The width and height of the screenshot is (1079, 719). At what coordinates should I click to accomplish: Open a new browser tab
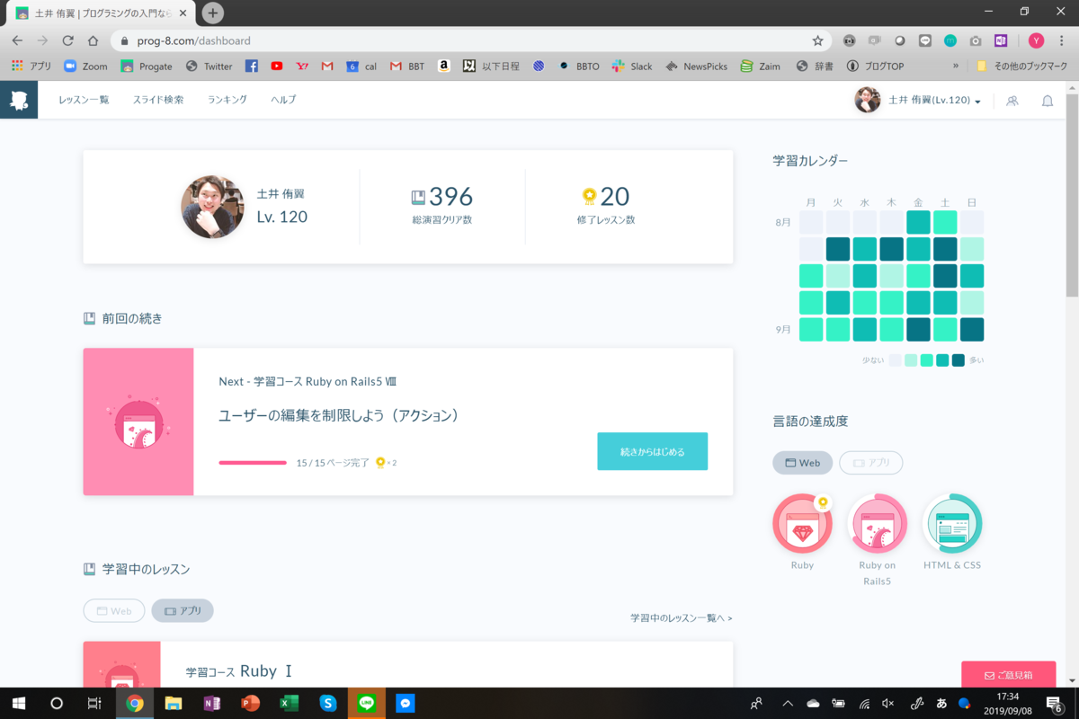pos(212,13)
